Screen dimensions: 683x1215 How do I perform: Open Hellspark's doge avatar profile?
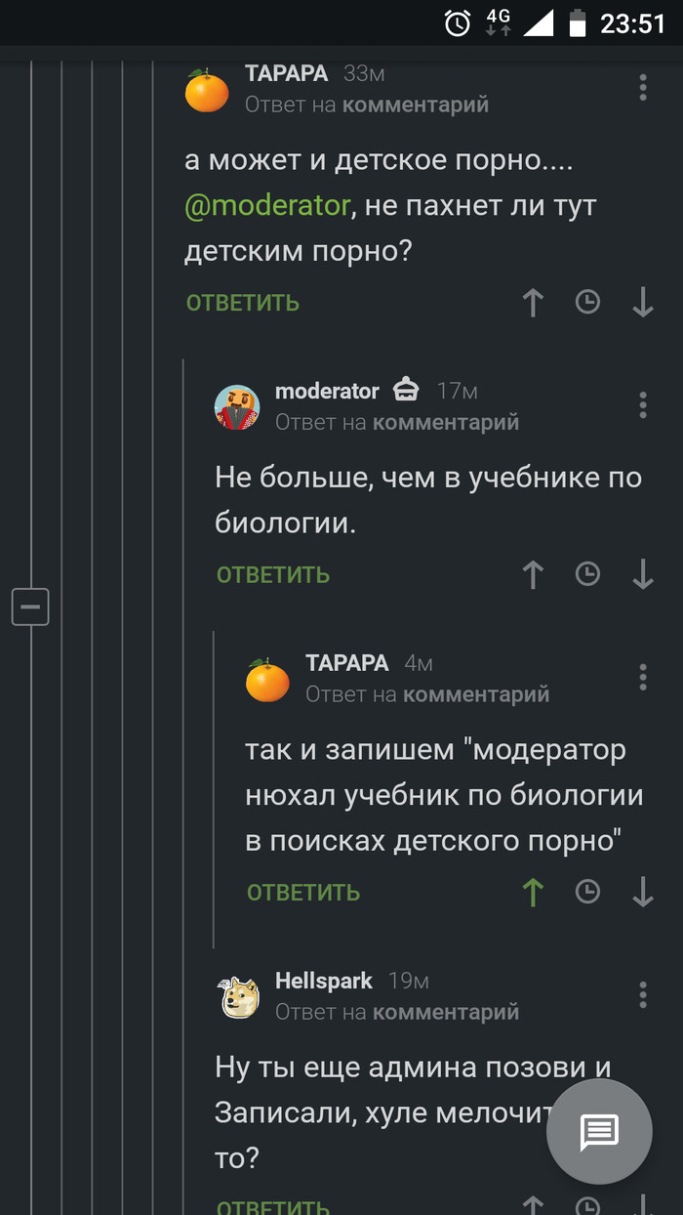pos(237,996)
